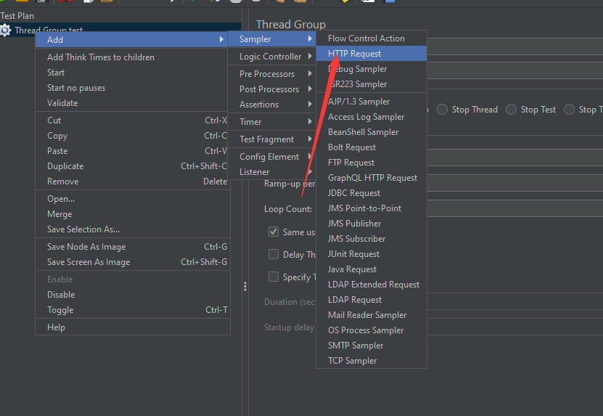Image resolution: width=603 pixels, height=416 pixels.
Task: Add a Debug Sampler
Action: click(x=357, y=69)
